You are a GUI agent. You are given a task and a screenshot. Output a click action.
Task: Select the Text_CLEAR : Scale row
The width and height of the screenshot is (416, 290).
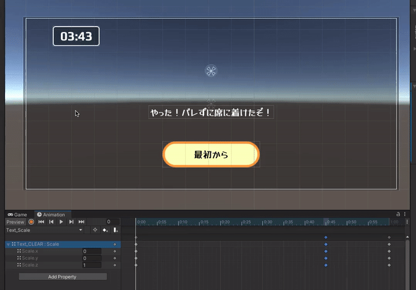click(x=63, y=244)
